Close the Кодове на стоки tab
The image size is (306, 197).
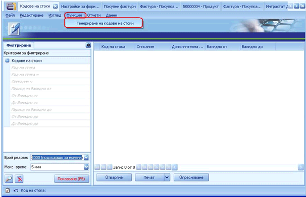tap(56, 7)
